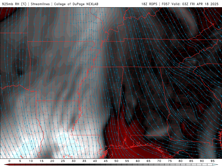Click the 75 value on color scale
The height and width of the screenshot is (166, 222).
pos(170,161)
